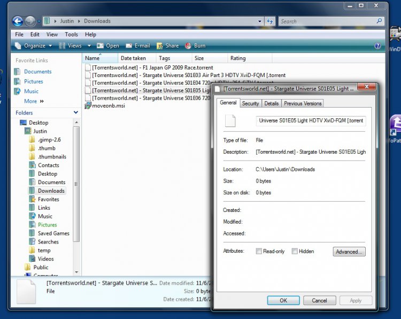
Task: Switch to the Security tab
Action: click(x=250, y=103)
